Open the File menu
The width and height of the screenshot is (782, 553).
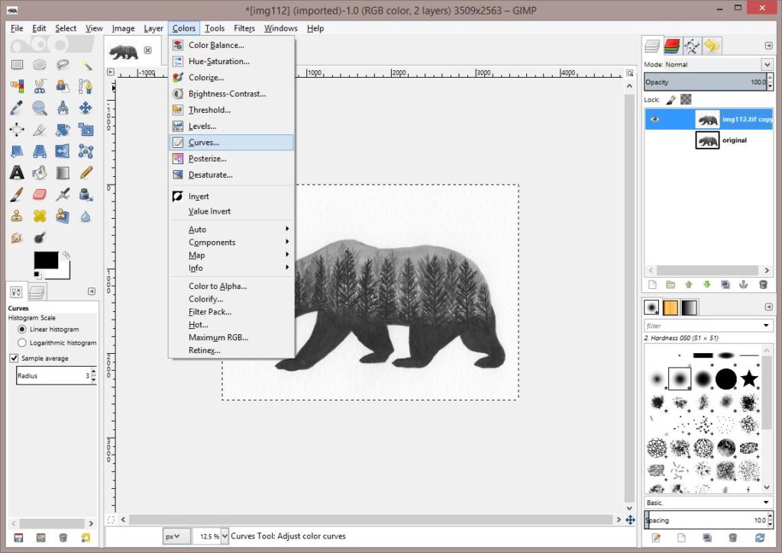pyautogui.click(x=17, y=28)
